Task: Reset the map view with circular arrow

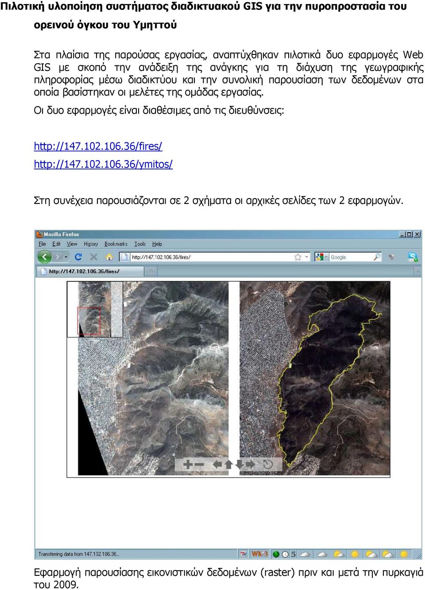Action: pos(268,464)
